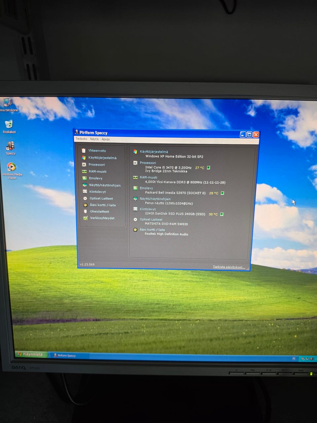Click the Emolevy sidebar icon

(84, 178)
